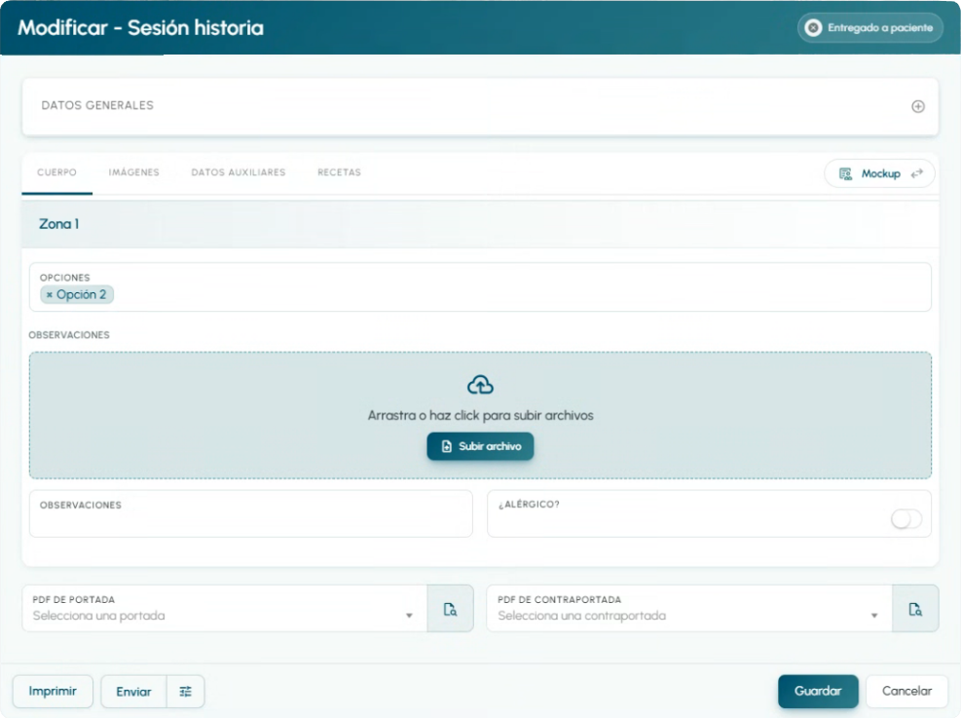
Task: Click the Enviar button
Action: tap(133, 692)
